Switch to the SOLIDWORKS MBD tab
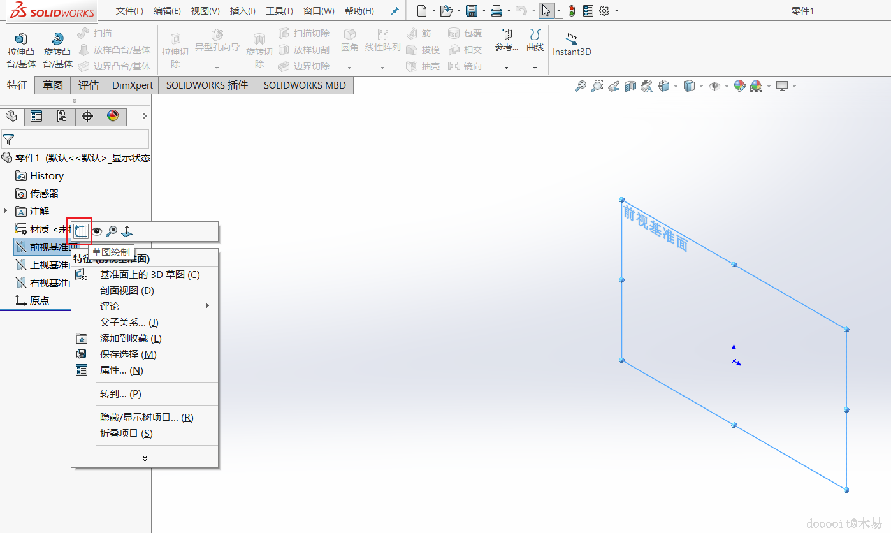 coord(305,85)
